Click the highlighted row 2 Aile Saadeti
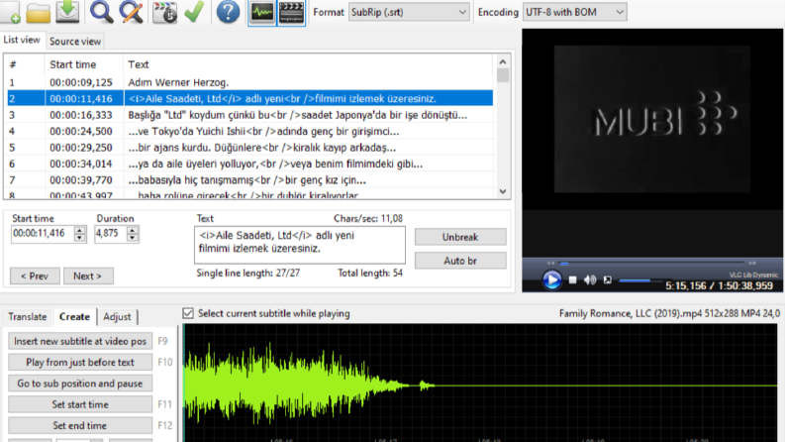This screenshot has height=442, width=785. click(250, 98)
